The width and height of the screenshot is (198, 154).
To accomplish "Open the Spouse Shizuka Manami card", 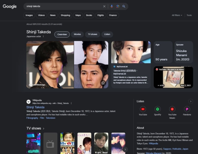I will [184, 52].
